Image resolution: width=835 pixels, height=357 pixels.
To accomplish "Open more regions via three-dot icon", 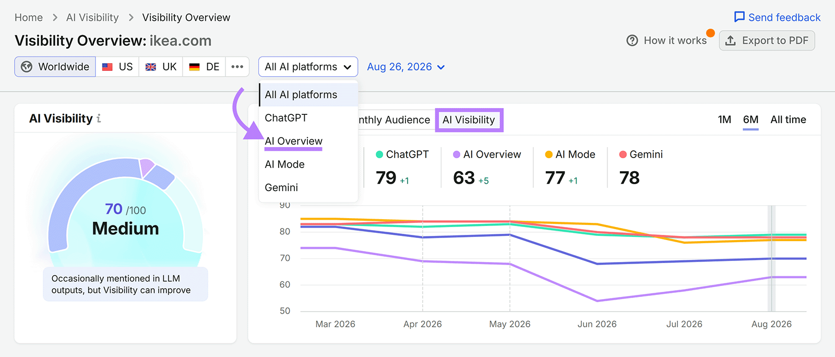I will 237,67.
